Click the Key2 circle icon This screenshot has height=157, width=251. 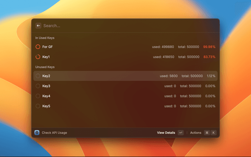tap(38, 76)
